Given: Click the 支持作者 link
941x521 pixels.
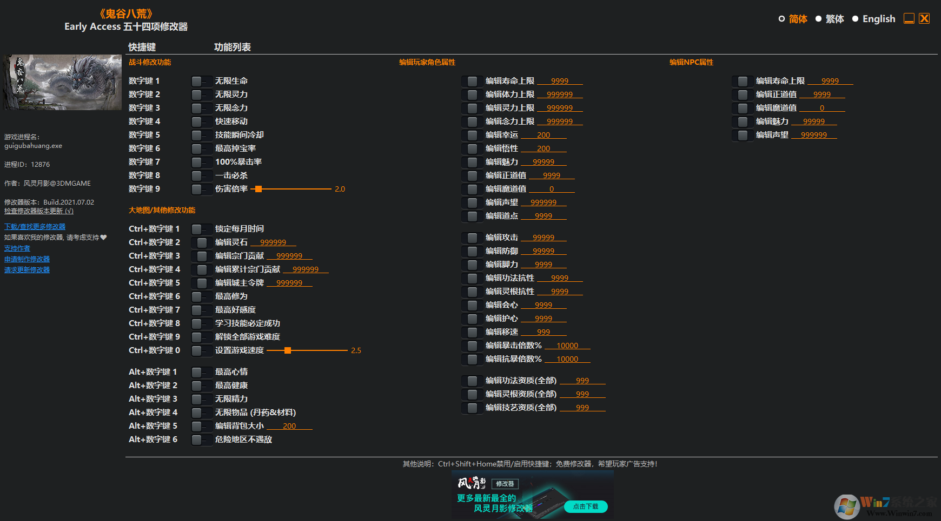Looking at the screenshot, I should click(17, 248).
